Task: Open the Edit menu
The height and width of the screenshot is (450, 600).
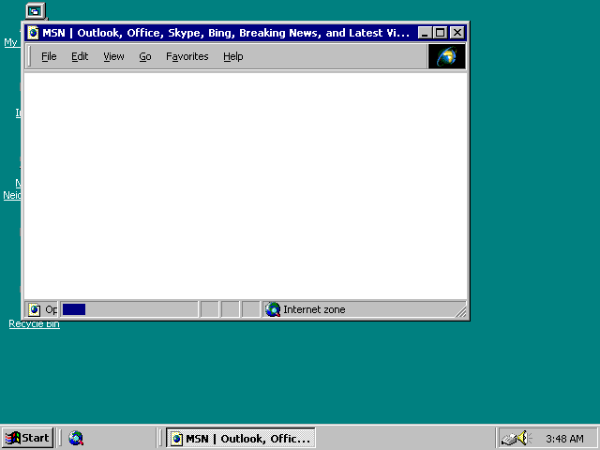Action: coord(80,56)
